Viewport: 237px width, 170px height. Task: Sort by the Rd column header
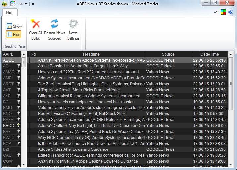[33, 54]
